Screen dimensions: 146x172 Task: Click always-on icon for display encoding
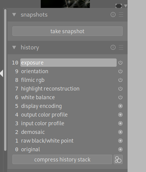(120, 106)
